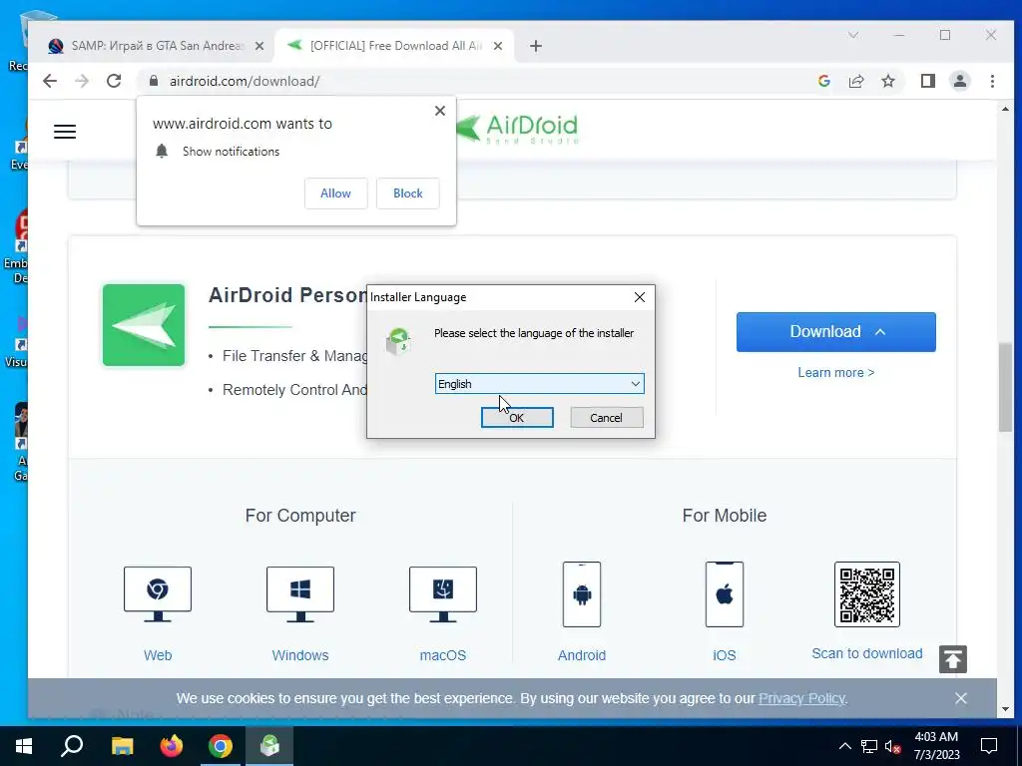Click Scan to download link

[x=867, y=653]
